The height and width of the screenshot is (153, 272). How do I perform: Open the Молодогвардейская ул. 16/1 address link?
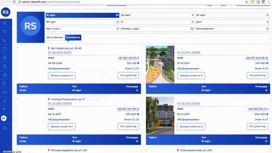click(69, 150)
